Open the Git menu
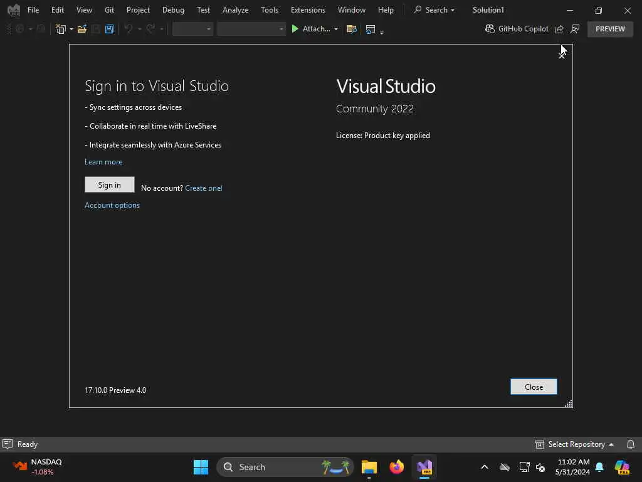This screenshot has width=642, height=482. pyautogui.click(x=109, y=10)
